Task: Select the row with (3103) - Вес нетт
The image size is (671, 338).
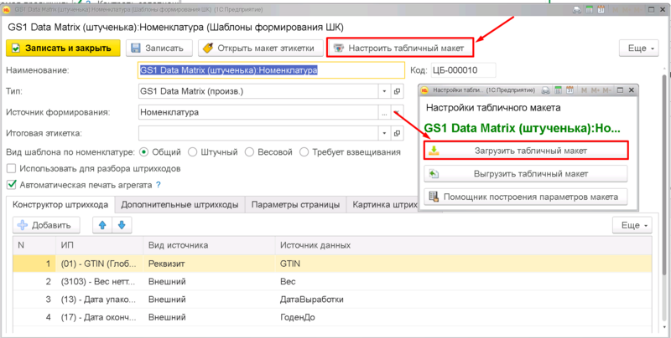Action: pyautogui.click(x=332, y=282)
